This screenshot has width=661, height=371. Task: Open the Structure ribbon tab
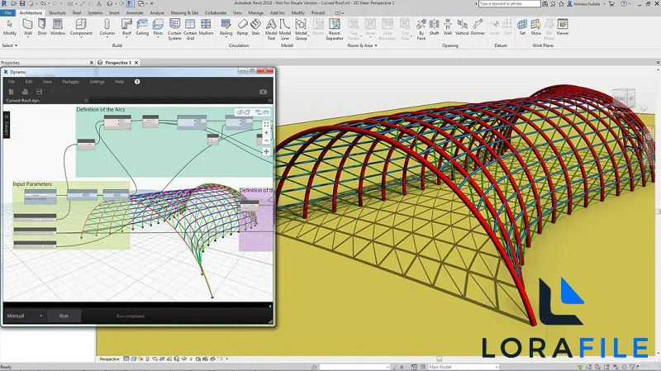[57, 13]
